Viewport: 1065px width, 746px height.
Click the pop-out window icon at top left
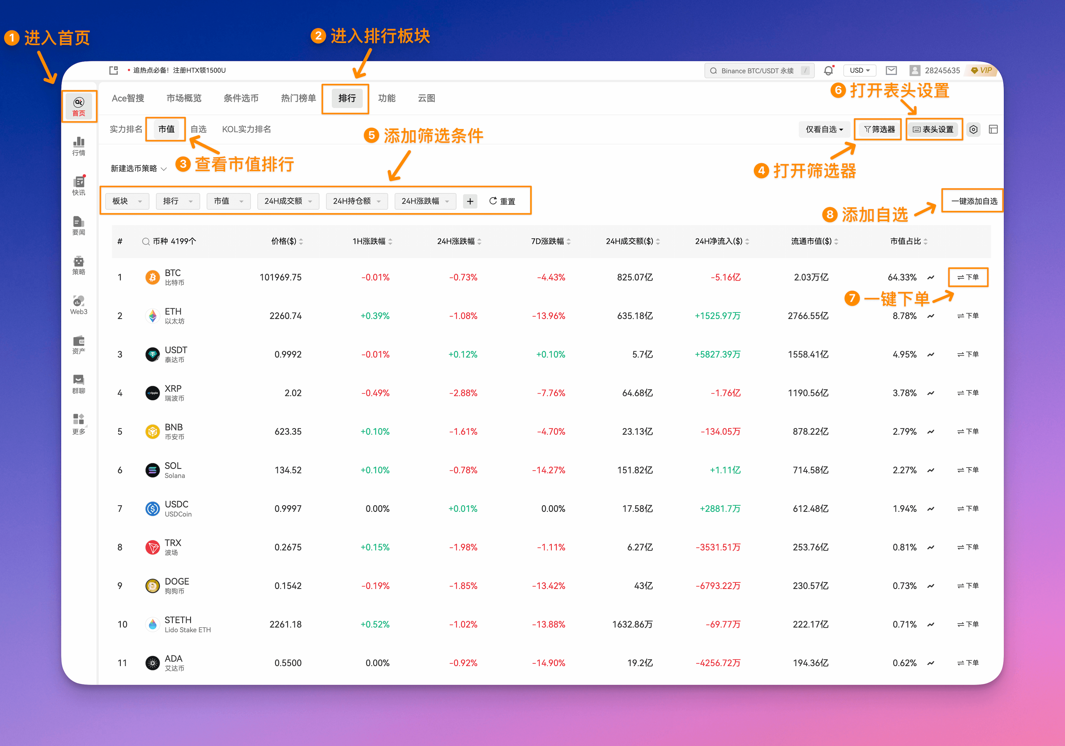pos(114,70)
